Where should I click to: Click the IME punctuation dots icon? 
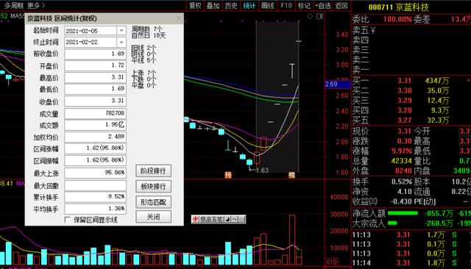click(235, 220)
